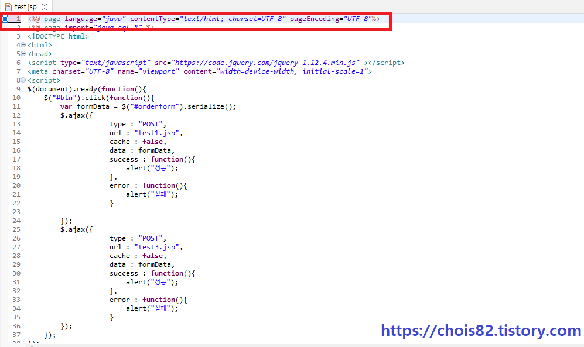Click cache : false on line 15

(138, 142)
